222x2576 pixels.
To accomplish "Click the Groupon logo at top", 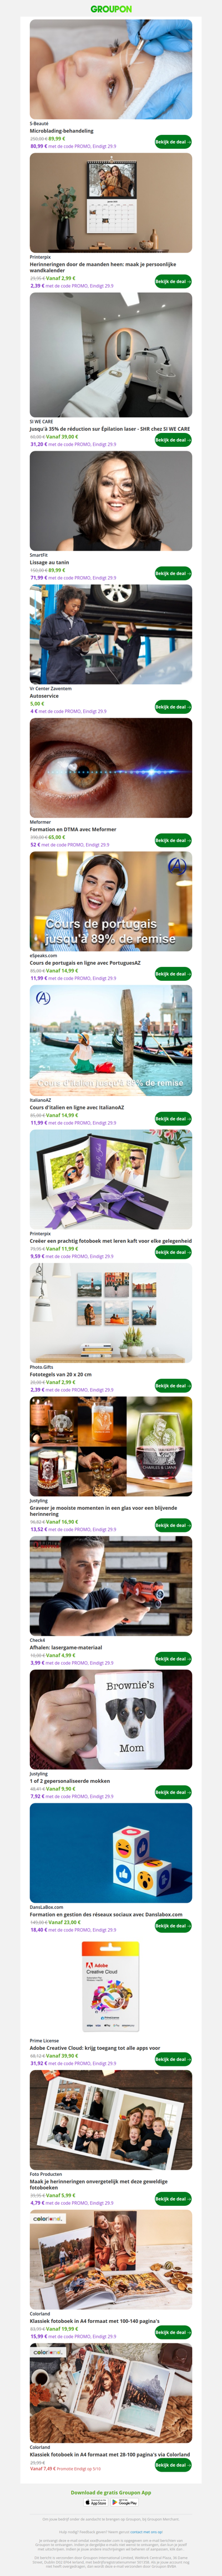I will 111,9.
